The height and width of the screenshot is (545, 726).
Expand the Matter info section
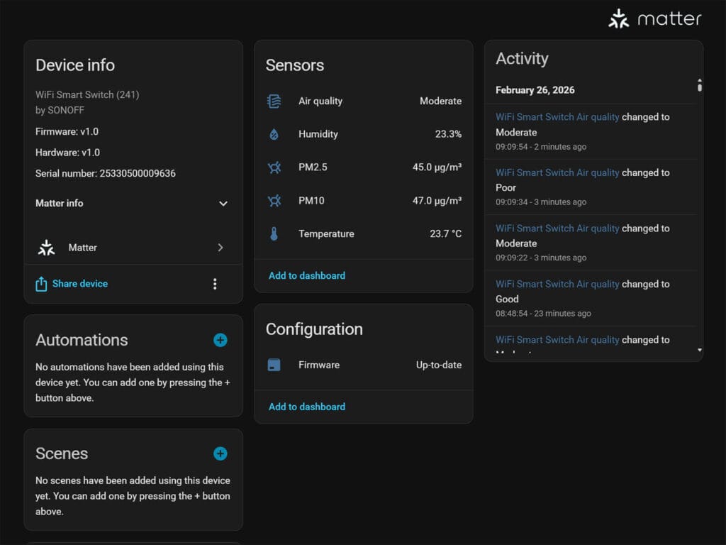tap(223, 204)
